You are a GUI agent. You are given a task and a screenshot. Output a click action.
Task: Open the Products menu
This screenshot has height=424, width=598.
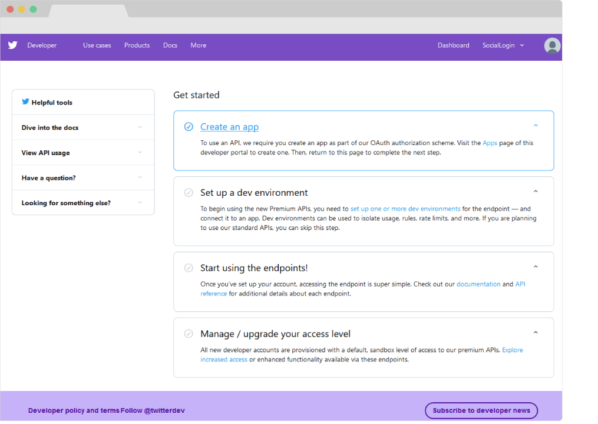click(x=137, y=45)
